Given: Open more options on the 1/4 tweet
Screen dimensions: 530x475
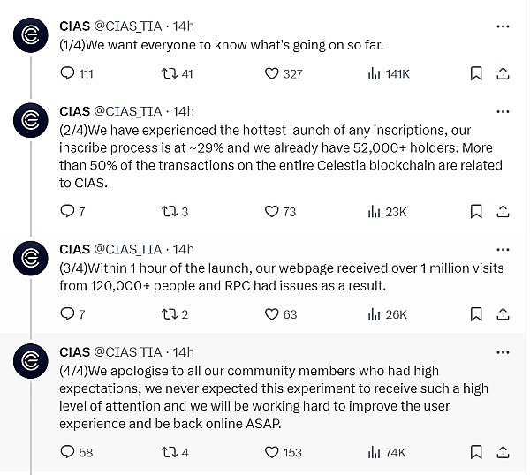Looking at the screenshot, I should [503, 26].
